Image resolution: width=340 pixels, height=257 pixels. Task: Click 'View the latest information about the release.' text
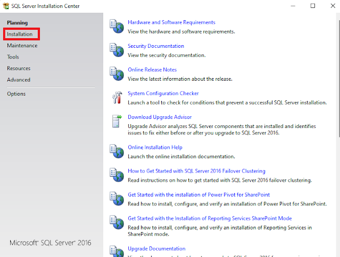pyautogui.click(x=180, y=79)
